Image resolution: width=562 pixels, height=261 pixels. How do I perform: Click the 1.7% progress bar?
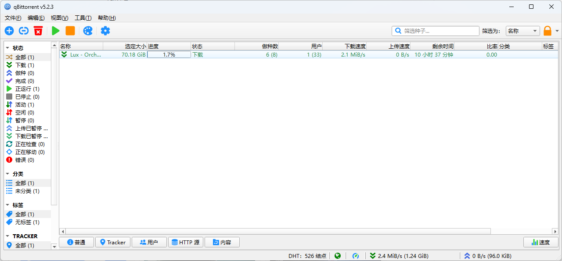[169, 54]
